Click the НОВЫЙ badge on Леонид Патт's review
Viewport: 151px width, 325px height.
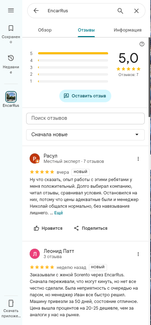coord(98,267)
